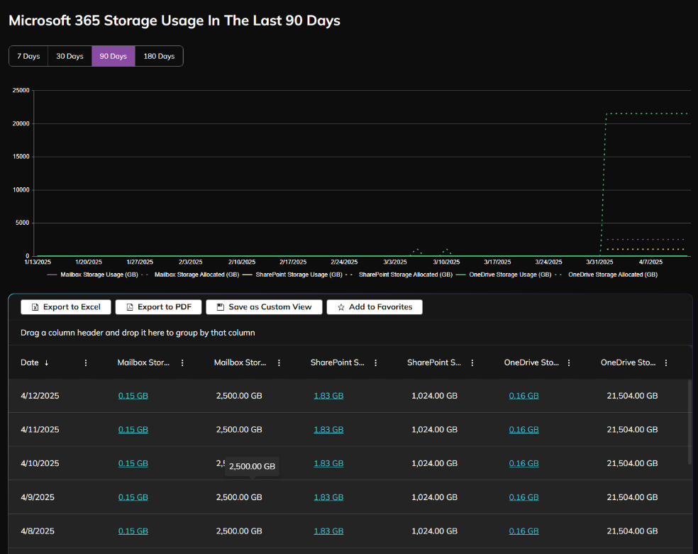Click the Date sort descending arrow

pos(46,362)
